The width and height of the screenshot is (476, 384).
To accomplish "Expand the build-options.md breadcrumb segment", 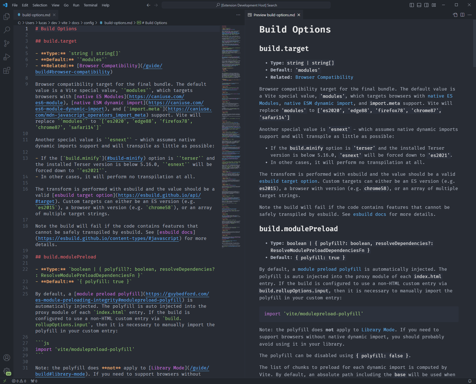I will pos(116,23).
